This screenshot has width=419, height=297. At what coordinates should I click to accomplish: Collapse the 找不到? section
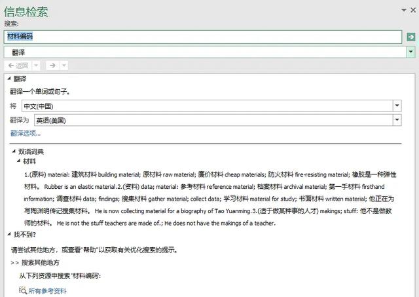tap(9, 235)
